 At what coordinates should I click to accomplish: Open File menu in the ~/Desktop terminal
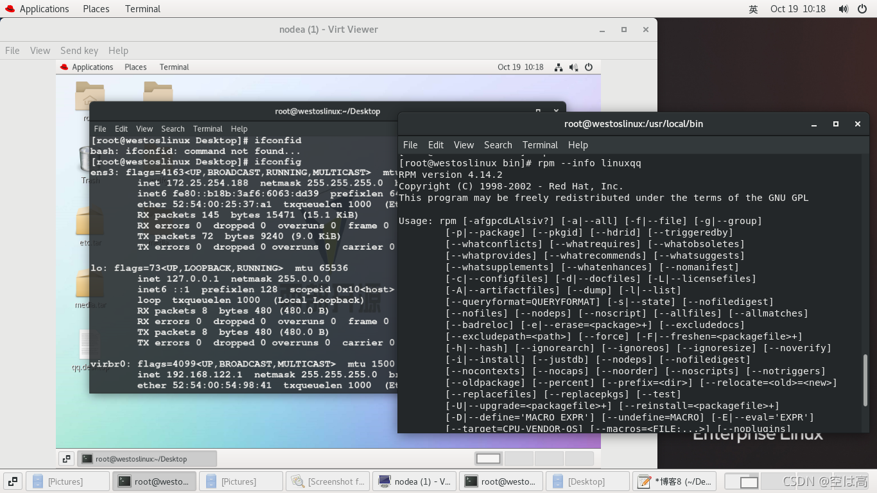[x=100, y=128]
